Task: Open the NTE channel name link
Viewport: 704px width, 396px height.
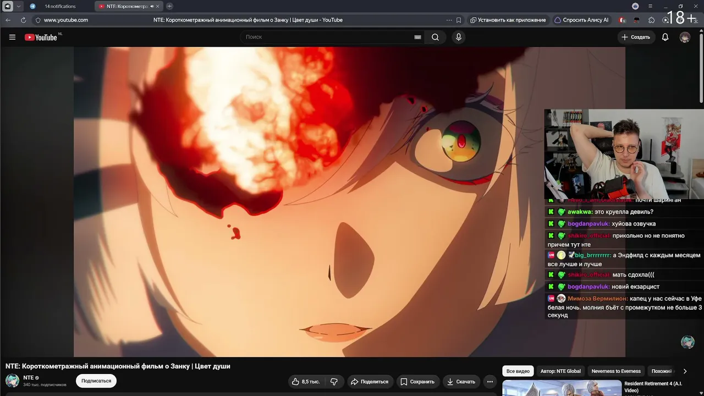Action: click(29, 378)
